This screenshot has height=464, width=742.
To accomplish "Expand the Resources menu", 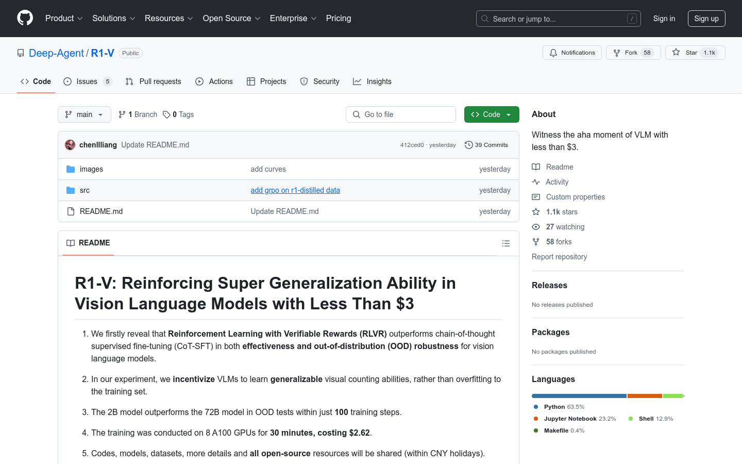I will click(x=169, y=19).
